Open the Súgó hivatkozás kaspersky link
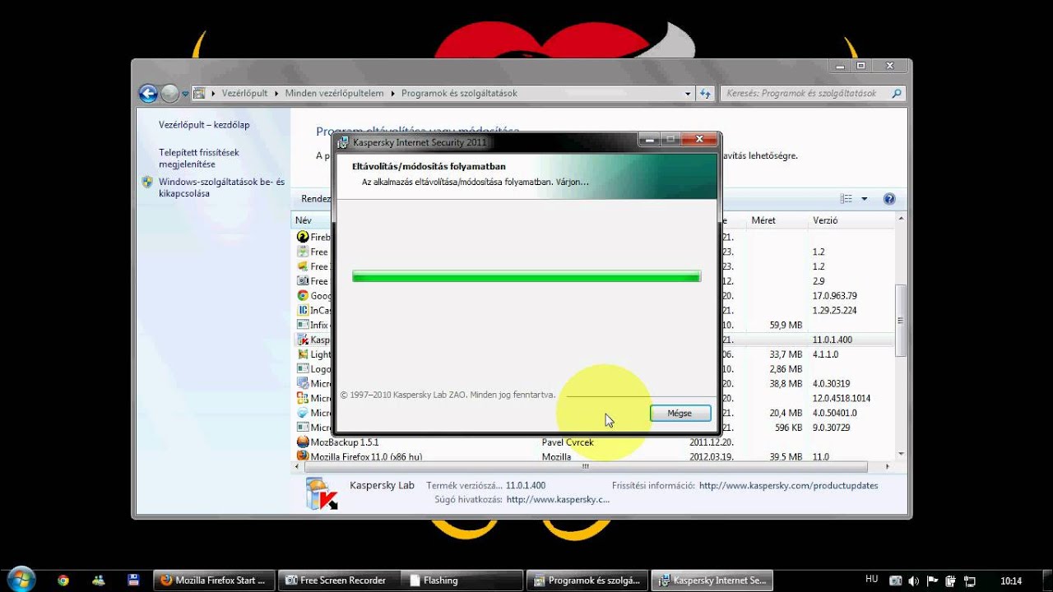Viewport: 1053px width, 592px height. [558, 499]
